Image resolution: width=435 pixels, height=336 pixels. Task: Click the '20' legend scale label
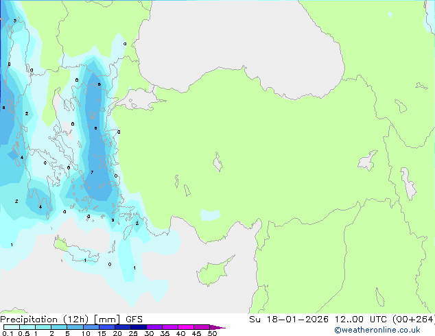pos(117,333)
